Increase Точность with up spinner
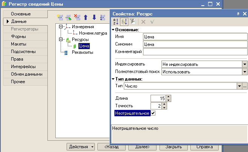This screenshot has height=152, width=248. click(x=164, y=104)
